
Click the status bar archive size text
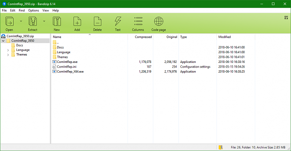tap(258, 148)
